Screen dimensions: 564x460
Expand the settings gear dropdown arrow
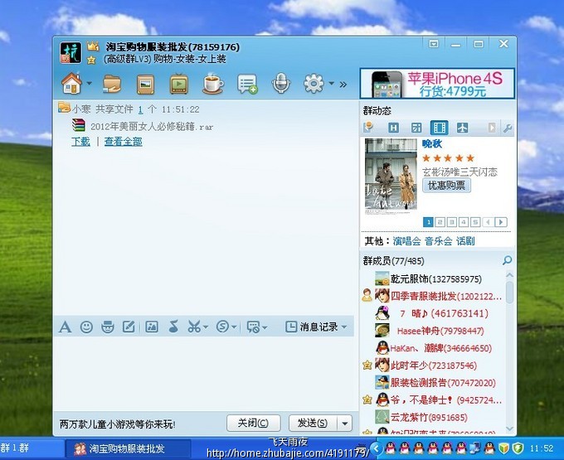331,84
